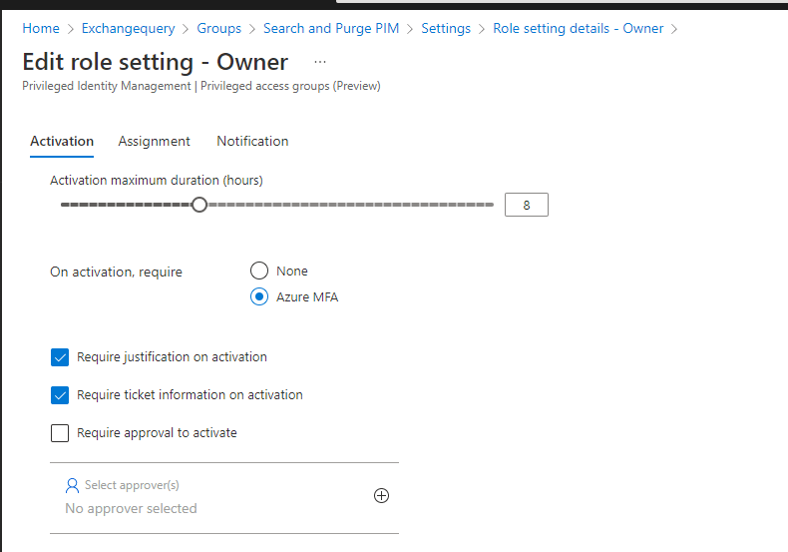Click the person icon beside Select approver(s)

tap(72, 486)
